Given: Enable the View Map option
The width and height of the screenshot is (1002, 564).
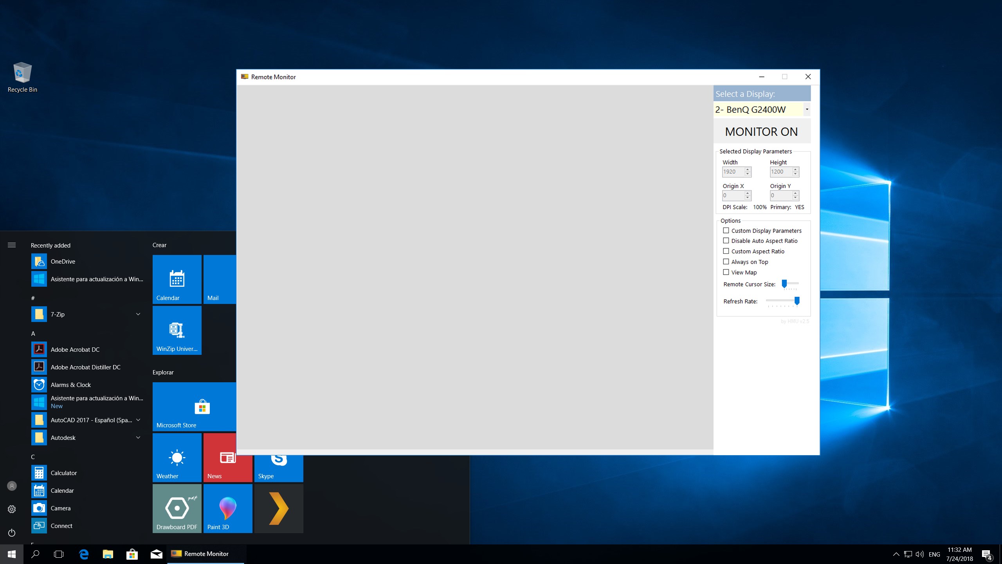Looking at the screenshot, I should coord(726,272).
